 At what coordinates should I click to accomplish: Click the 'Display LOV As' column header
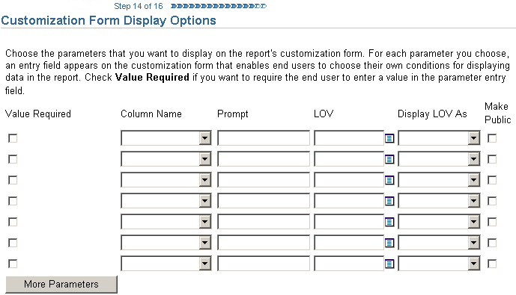click(432, 114)
